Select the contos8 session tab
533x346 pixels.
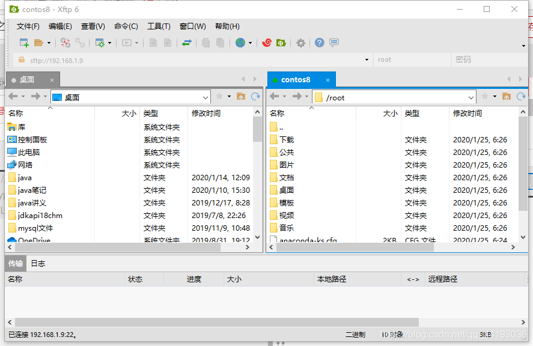point(300,79)
